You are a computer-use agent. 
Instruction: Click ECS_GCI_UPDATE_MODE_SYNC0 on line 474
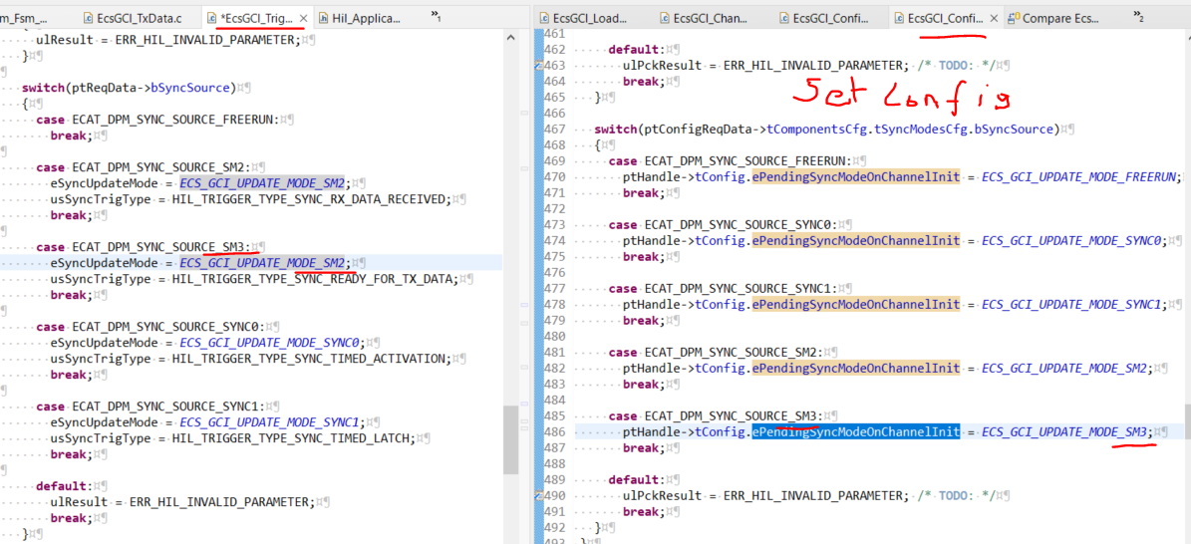coord(1071,241)
